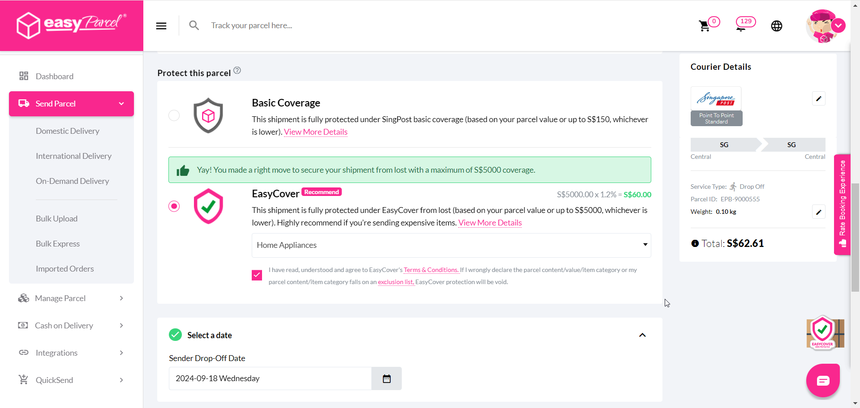This screenshot has height=408, width=860.
Task: Toggle the hamburger menu icon
Action: point(161,26)
